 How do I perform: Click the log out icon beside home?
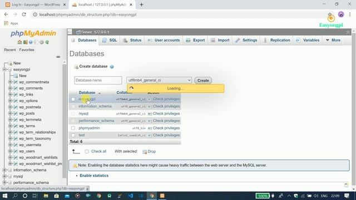click(x=25, y=42)
